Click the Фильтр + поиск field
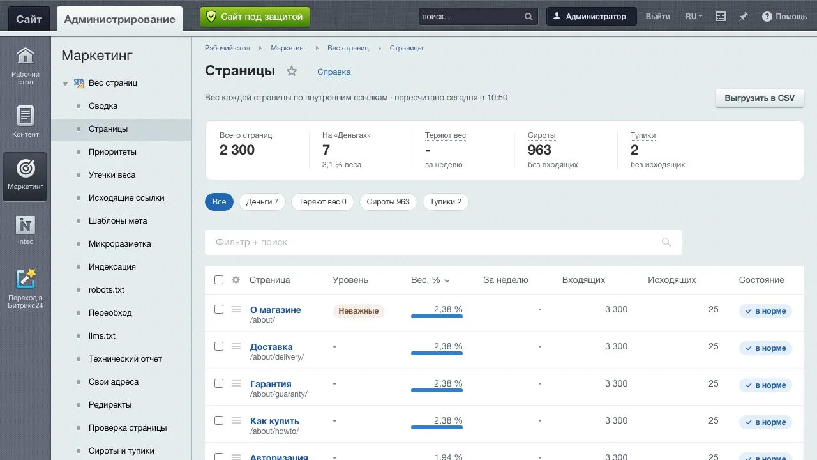 point(444,242)
